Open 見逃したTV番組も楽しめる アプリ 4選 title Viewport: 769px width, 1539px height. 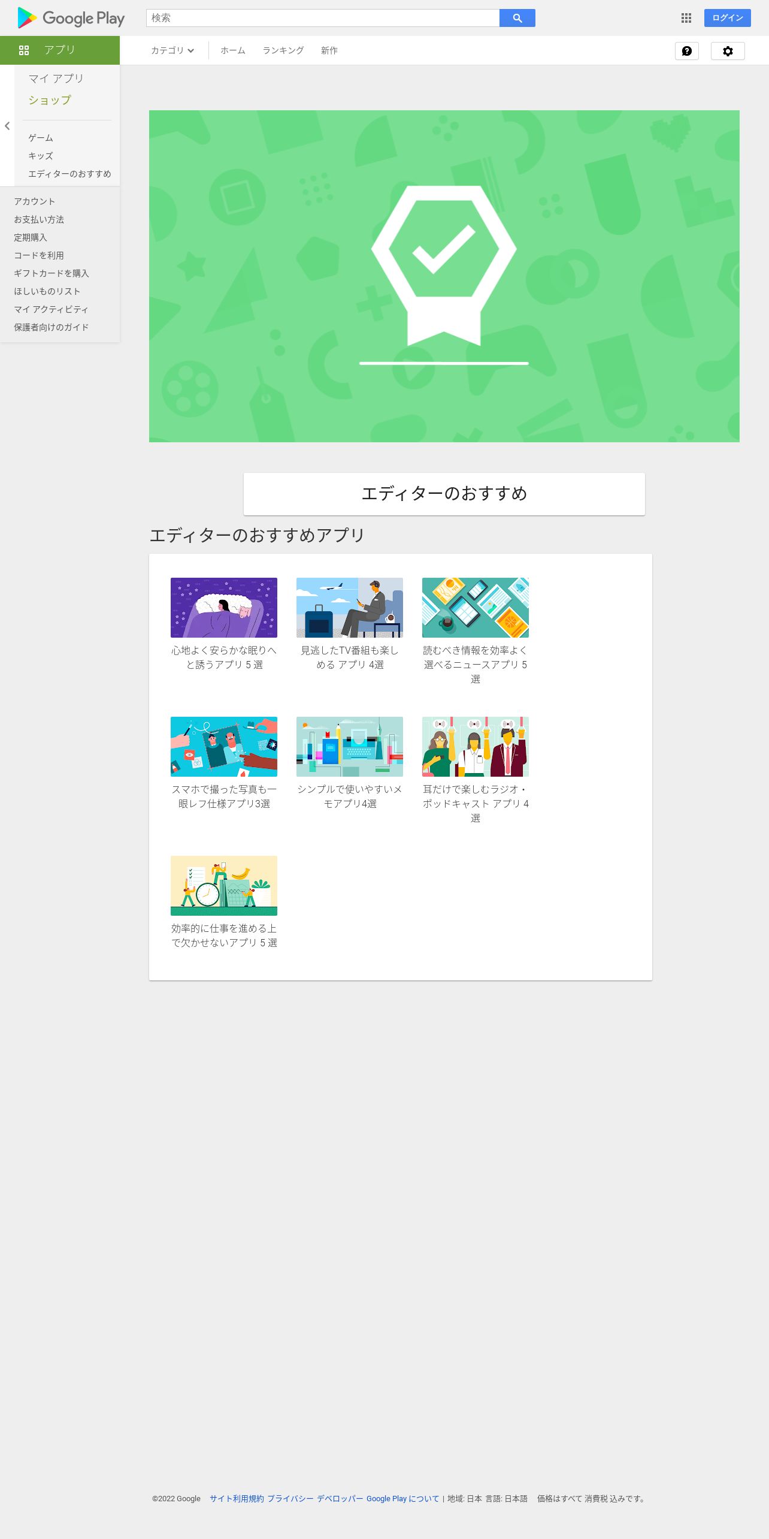pos(350,657)
